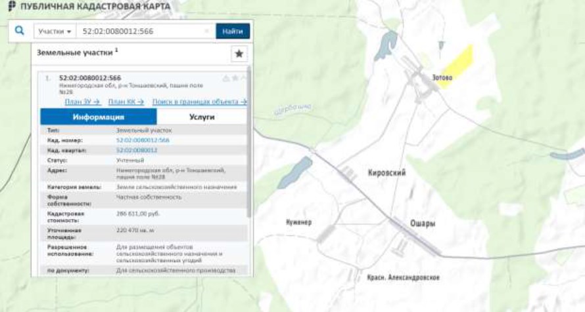The width and height of the screenshot is (585, 312).
Task: Click the Земельные участки heading
Action: pos(75,52)
